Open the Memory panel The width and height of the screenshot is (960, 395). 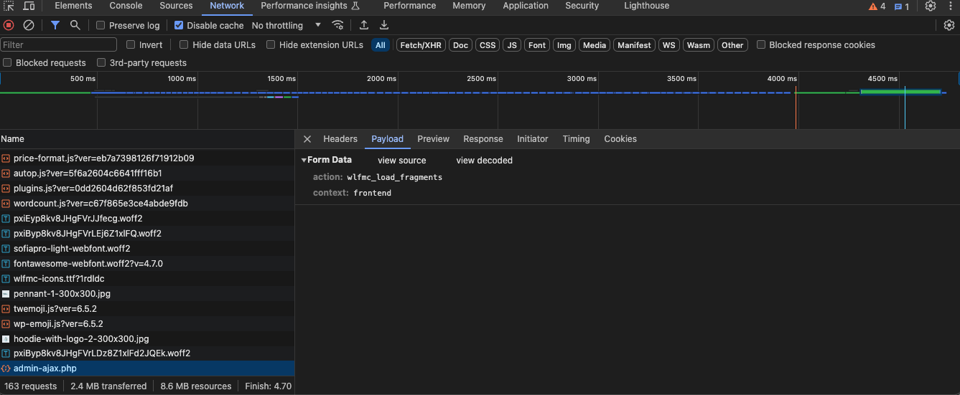469,6
